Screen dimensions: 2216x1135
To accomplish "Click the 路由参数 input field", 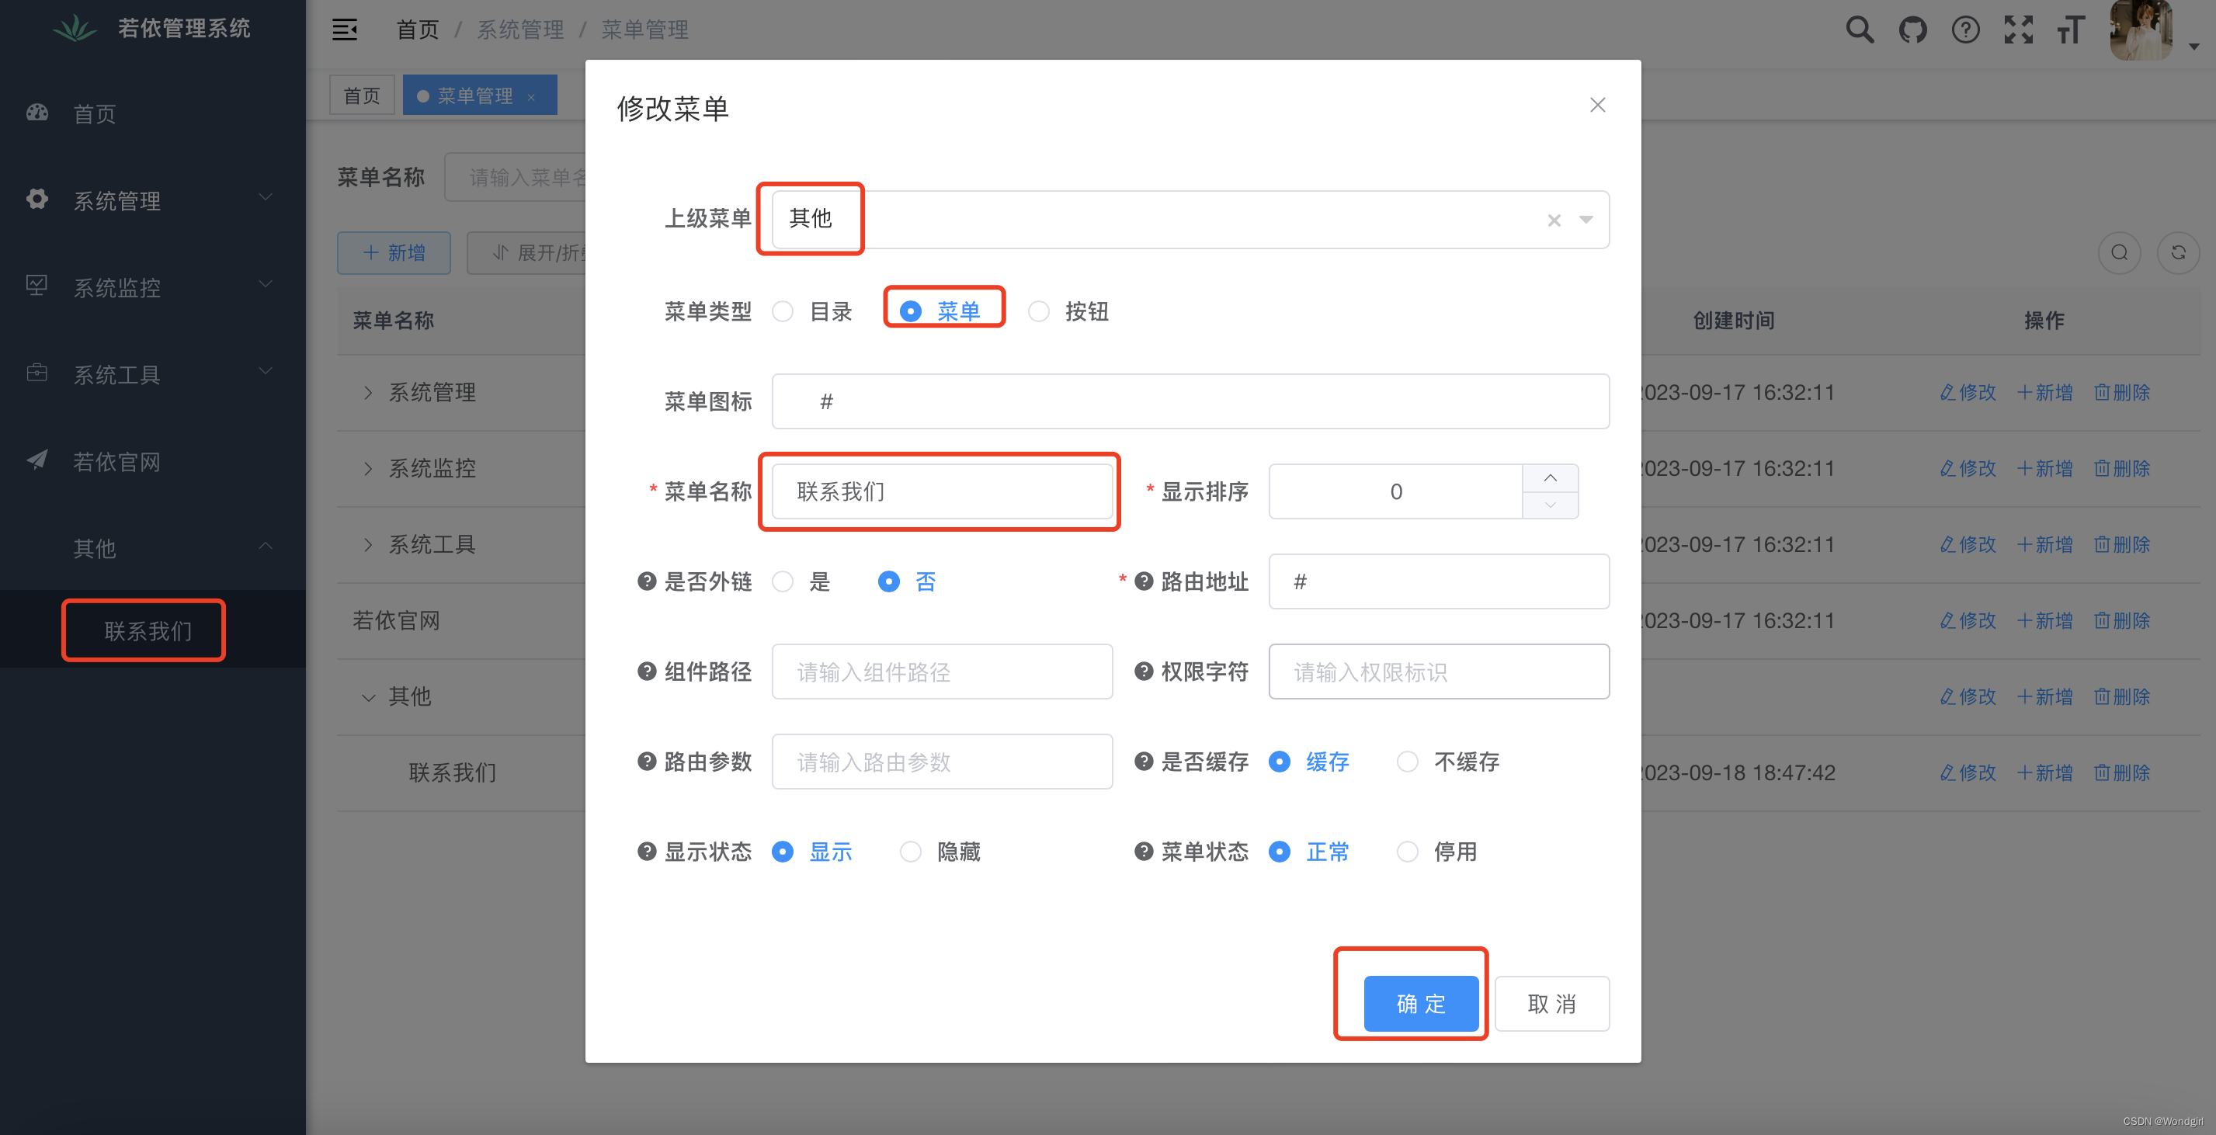I will (x=942, y=762).
